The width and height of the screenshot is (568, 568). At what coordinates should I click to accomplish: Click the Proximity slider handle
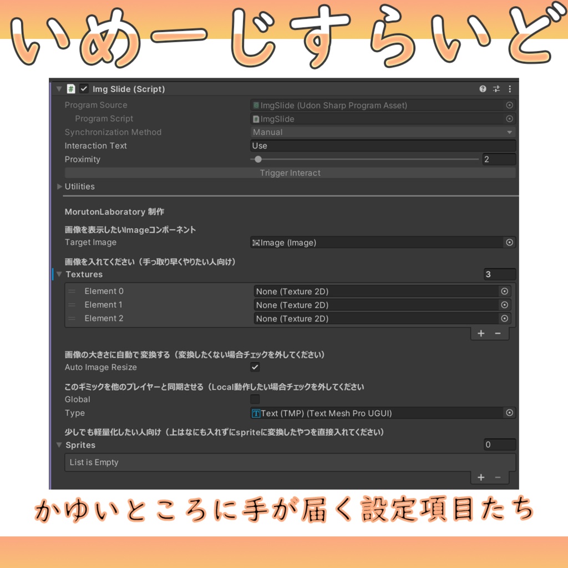[x=258, y=159]
